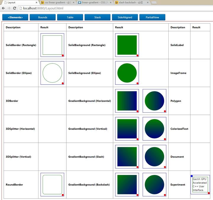
Task: Click the 'SolidBorder (Rectangle)' description cell
Action: [x=21, y=45]
